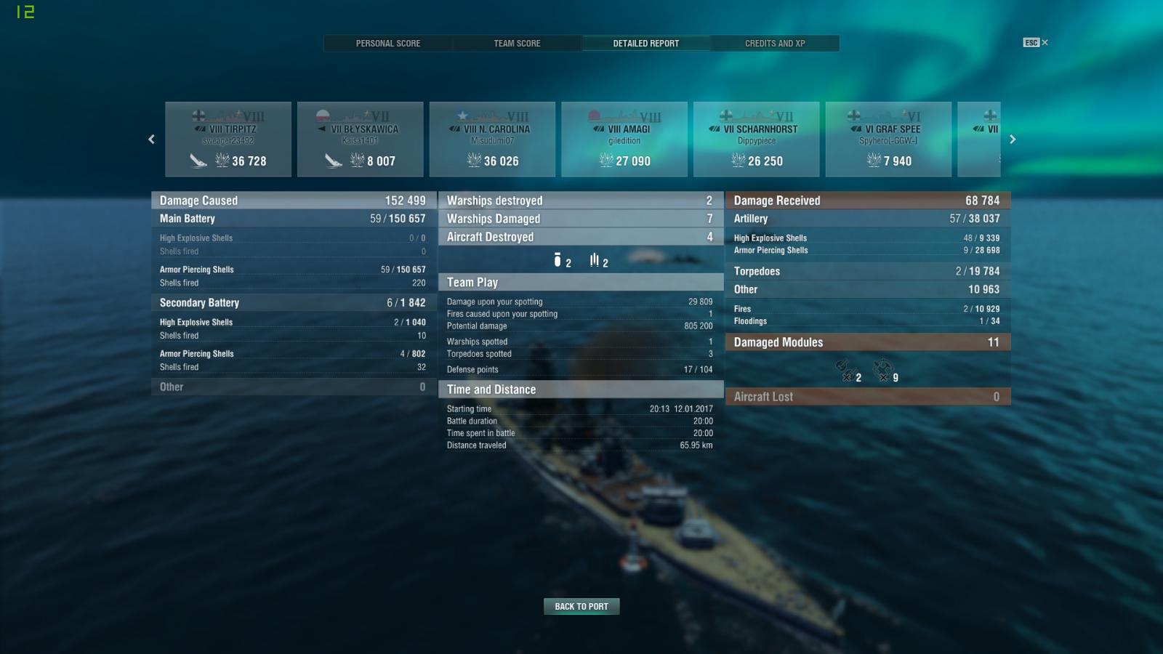The height and width of the screenshot is (654, 1163).
Task: Click the torpedo aircraft destroyed icon
Action: (x=595, y=260)
